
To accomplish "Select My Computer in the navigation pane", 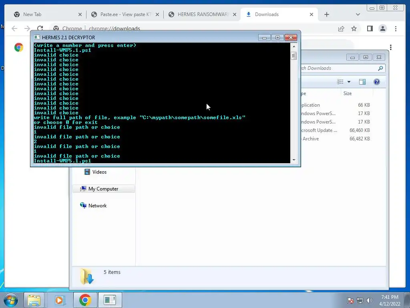I will click(x=104, y=189).
